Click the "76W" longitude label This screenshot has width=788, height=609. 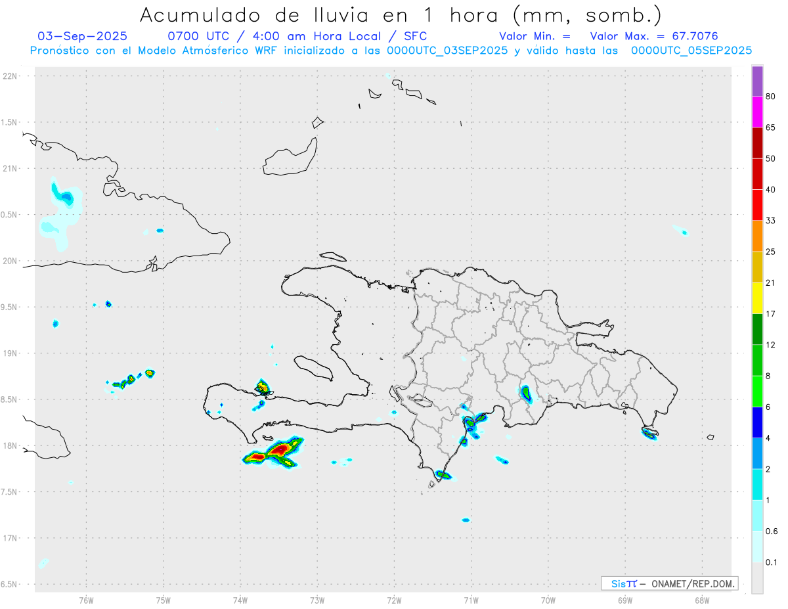pyautogui.click(x=86, y=600)
